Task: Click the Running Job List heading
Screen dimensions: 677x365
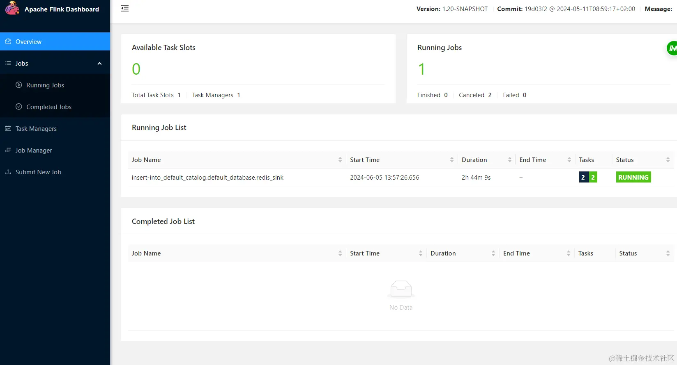Action: (x=159, y=128)
